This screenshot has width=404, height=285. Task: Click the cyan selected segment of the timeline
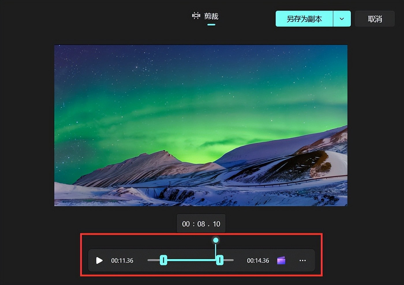point(190,260)
